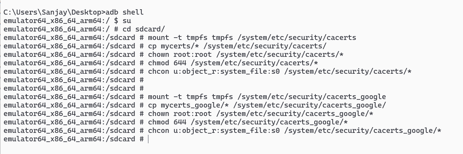Click 'chmod 644' on the cacerts_google line
The width and height of the screenshot is (463, 154).
pyautogui.click(x=167, y=122)
